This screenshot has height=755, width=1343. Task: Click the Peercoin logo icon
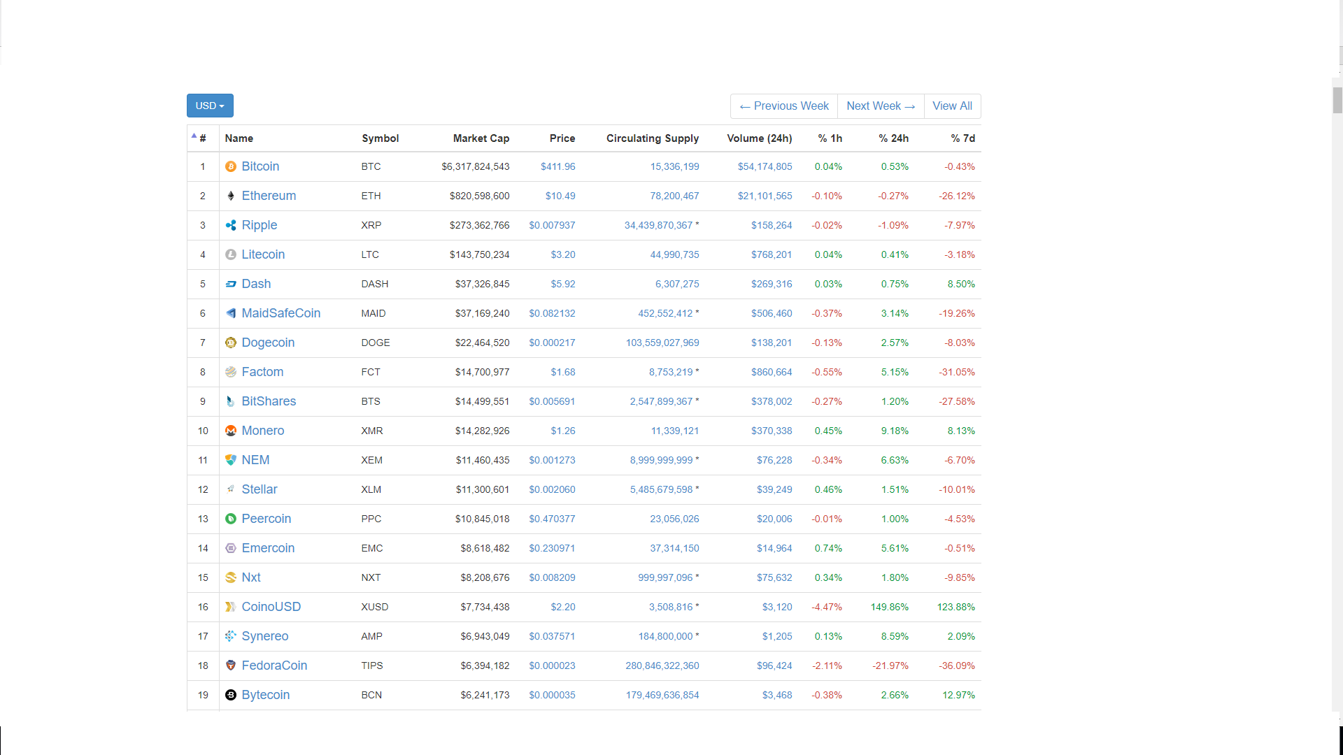pos(231,519)
